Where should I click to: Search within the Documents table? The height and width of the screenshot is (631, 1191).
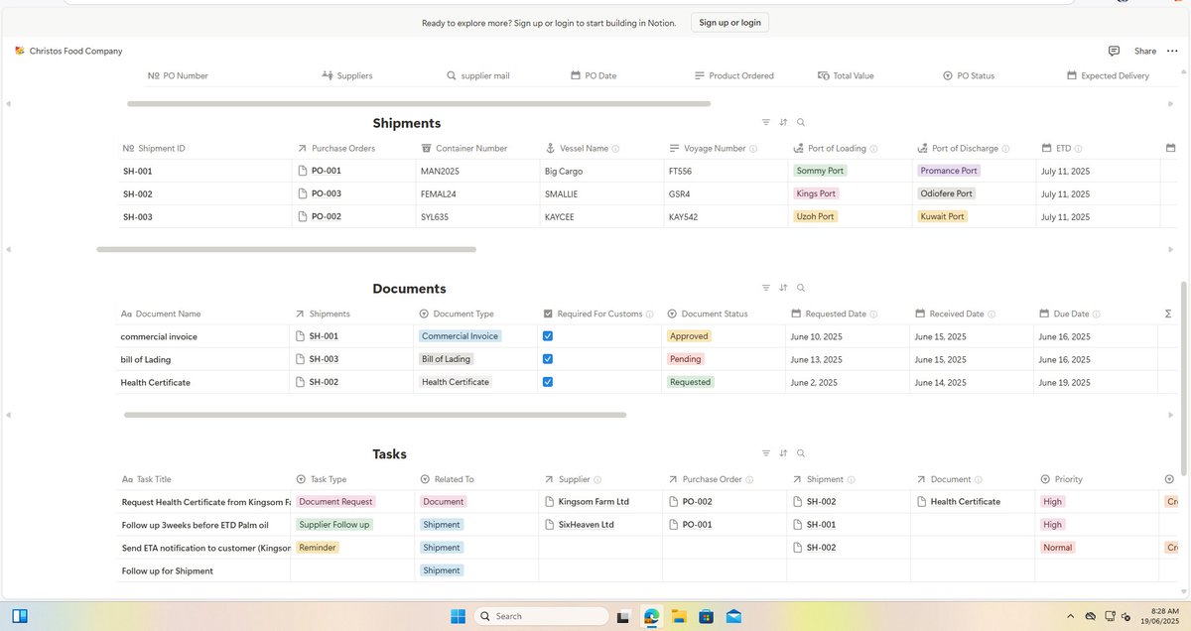point(801,288)
